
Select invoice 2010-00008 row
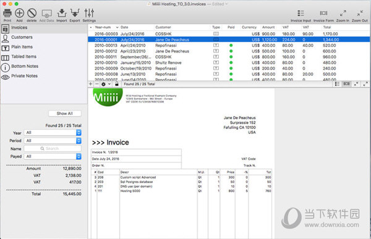click(229, 74)
